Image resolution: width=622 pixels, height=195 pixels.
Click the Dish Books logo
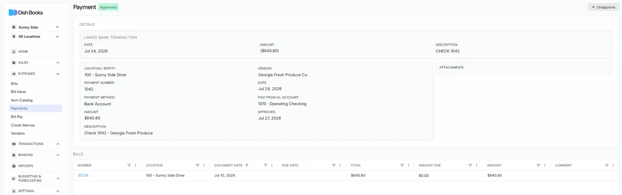26,13
